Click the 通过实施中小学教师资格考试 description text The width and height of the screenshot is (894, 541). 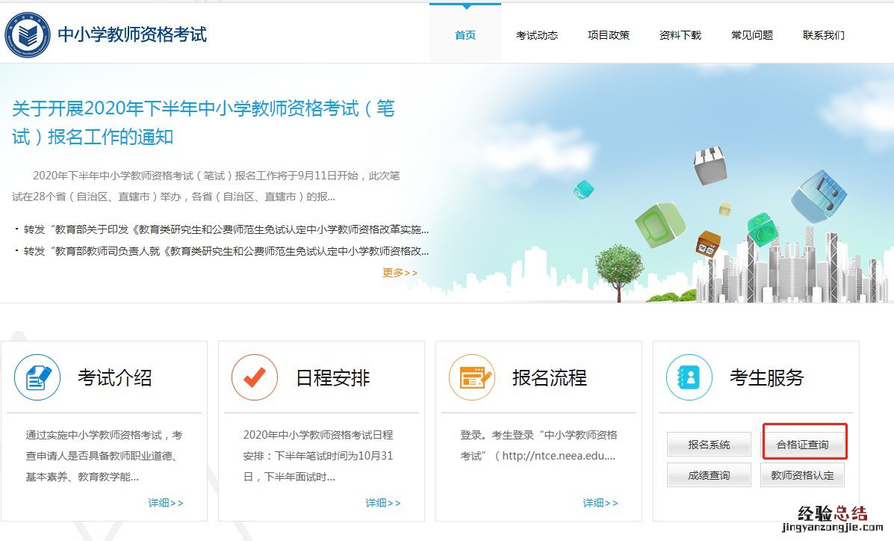[x=104, y=456]
